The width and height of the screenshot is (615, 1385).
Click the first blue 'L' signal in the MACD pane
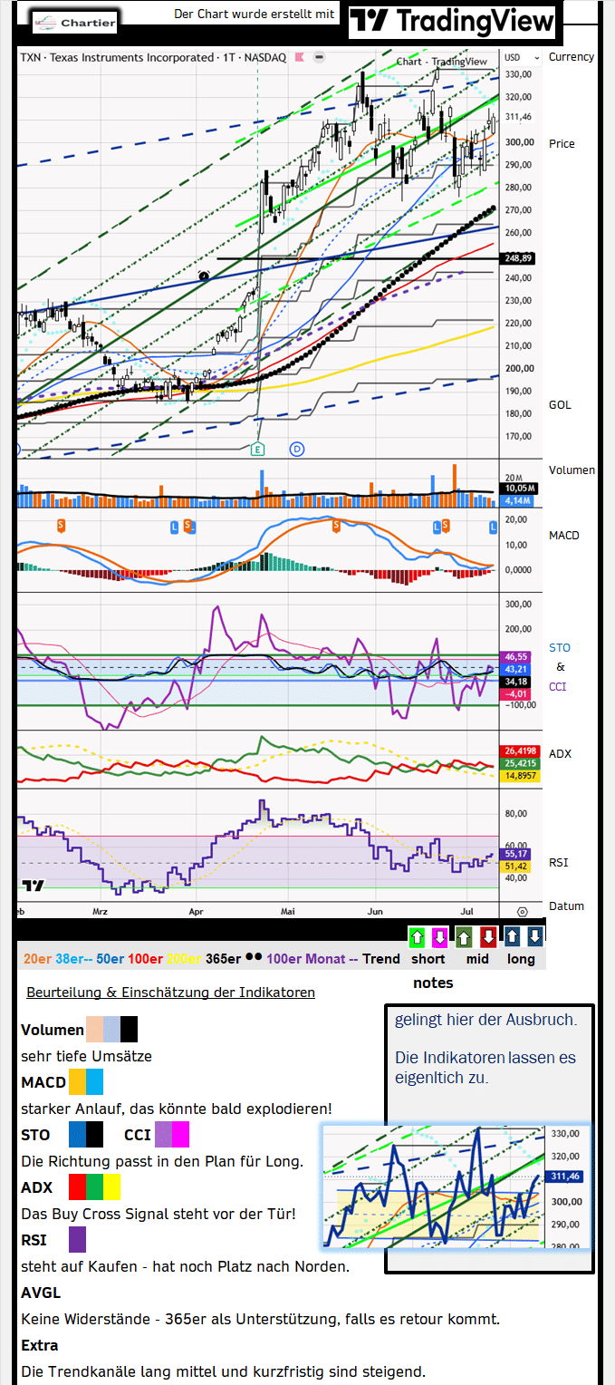[x=175, y=526]
